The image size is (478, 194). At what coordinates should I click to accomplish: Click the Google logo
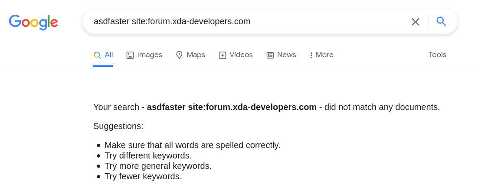[33, 22]
